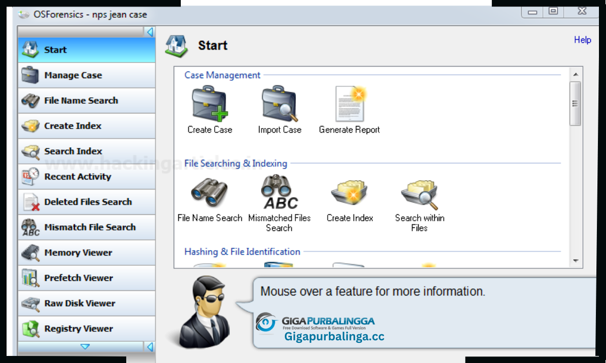Viewport: 606px width, 363px height.
Task: Select the Start sidebar item
Action: [86, 50]
